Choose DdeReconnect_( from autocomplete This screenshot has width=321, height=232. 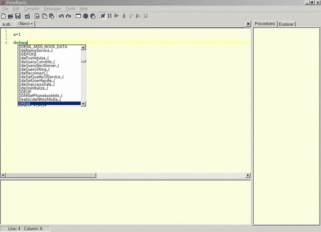pos(49,73)
